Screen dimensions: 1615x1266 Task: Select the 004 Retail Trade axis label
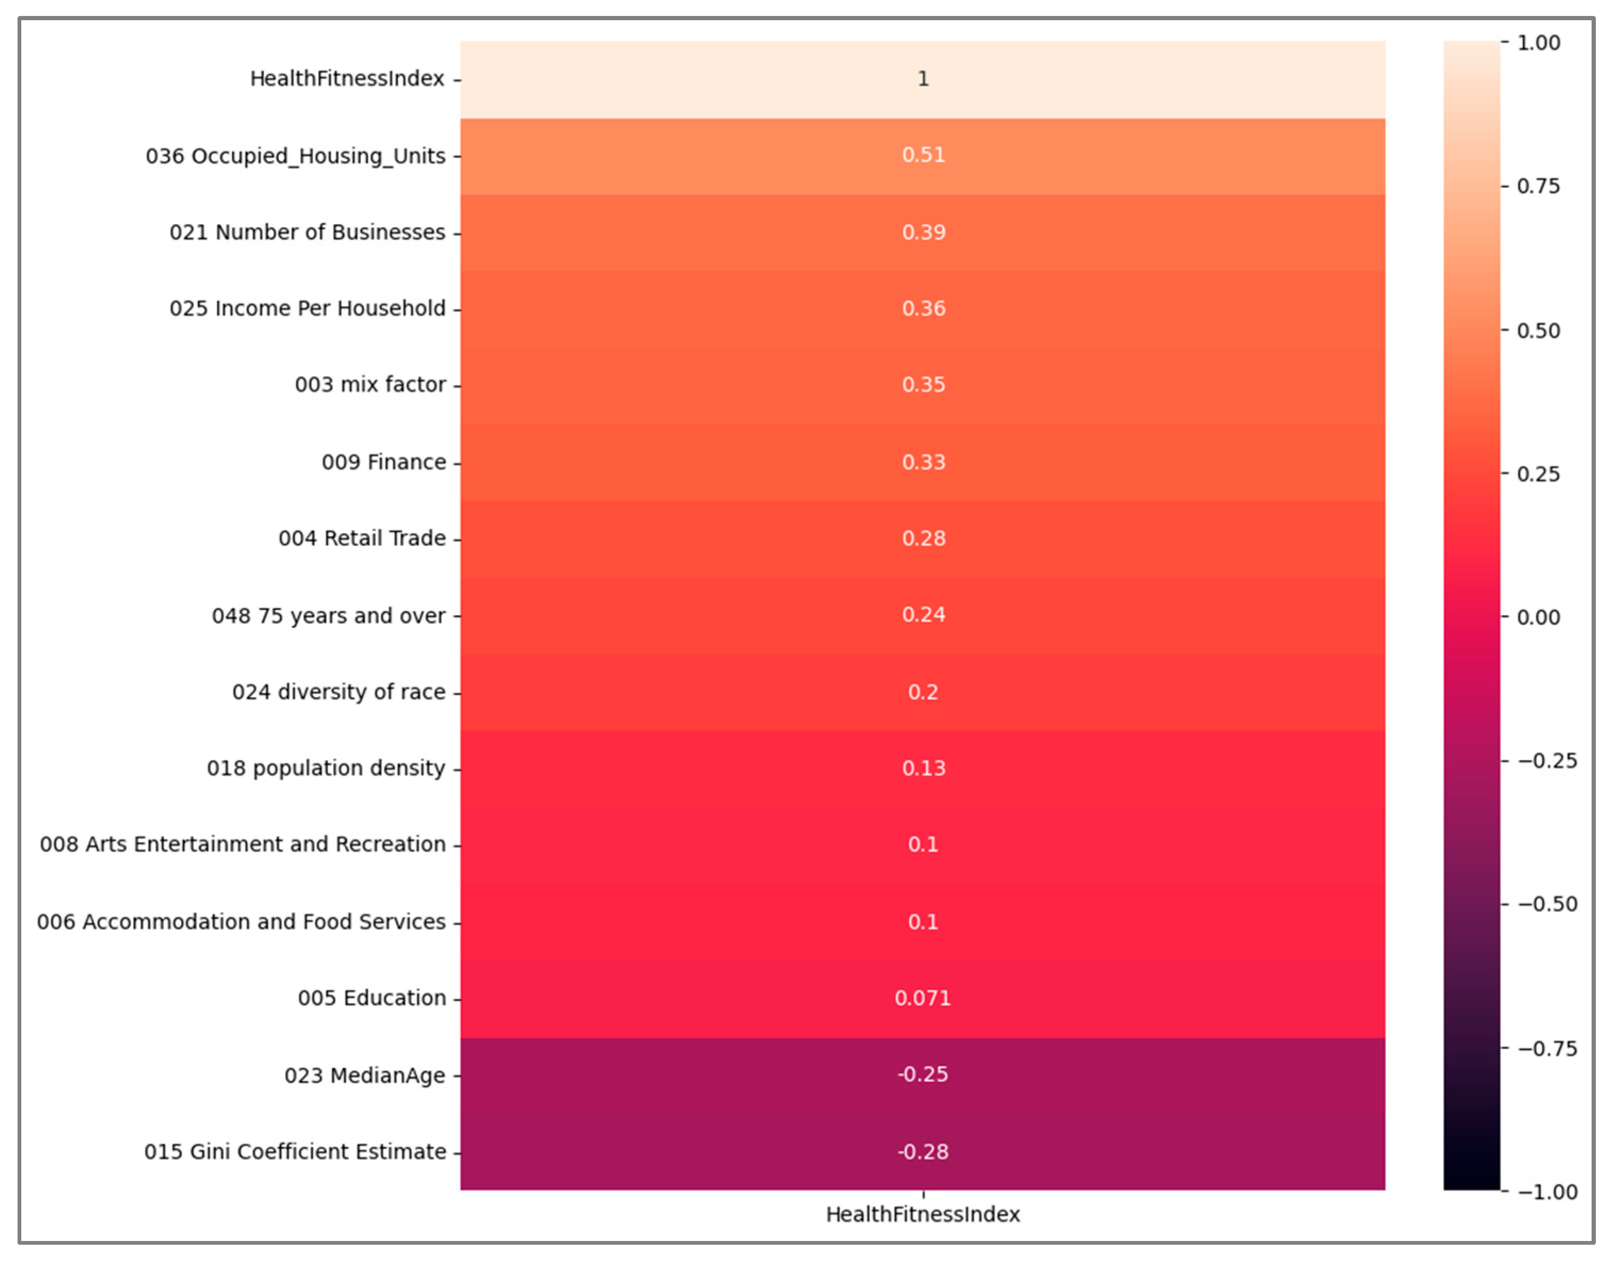pyautogui.click(x=362, y=538)
